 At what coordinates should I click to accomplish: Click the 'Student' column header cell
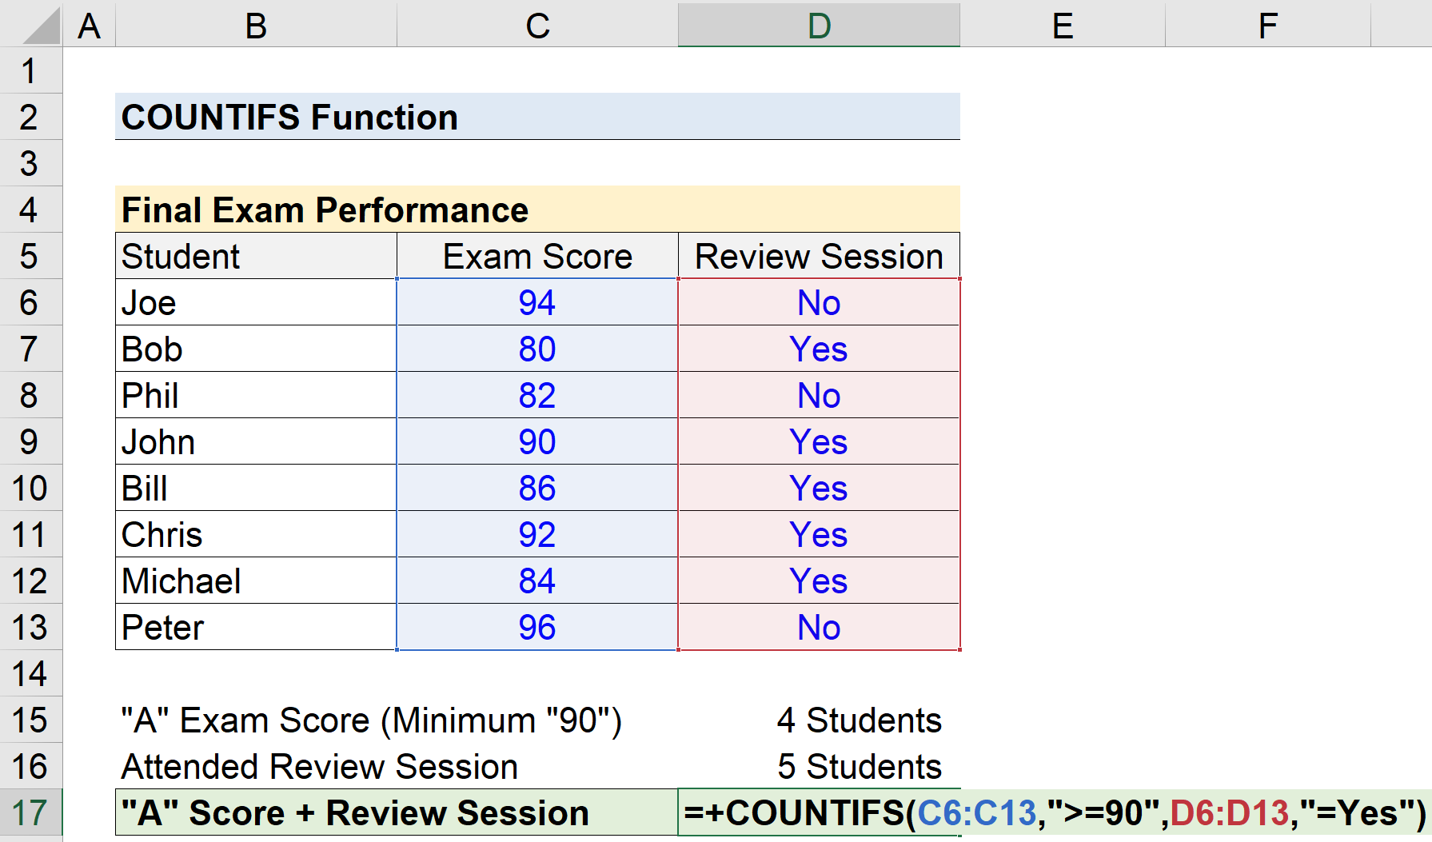[x=256, y=256]
